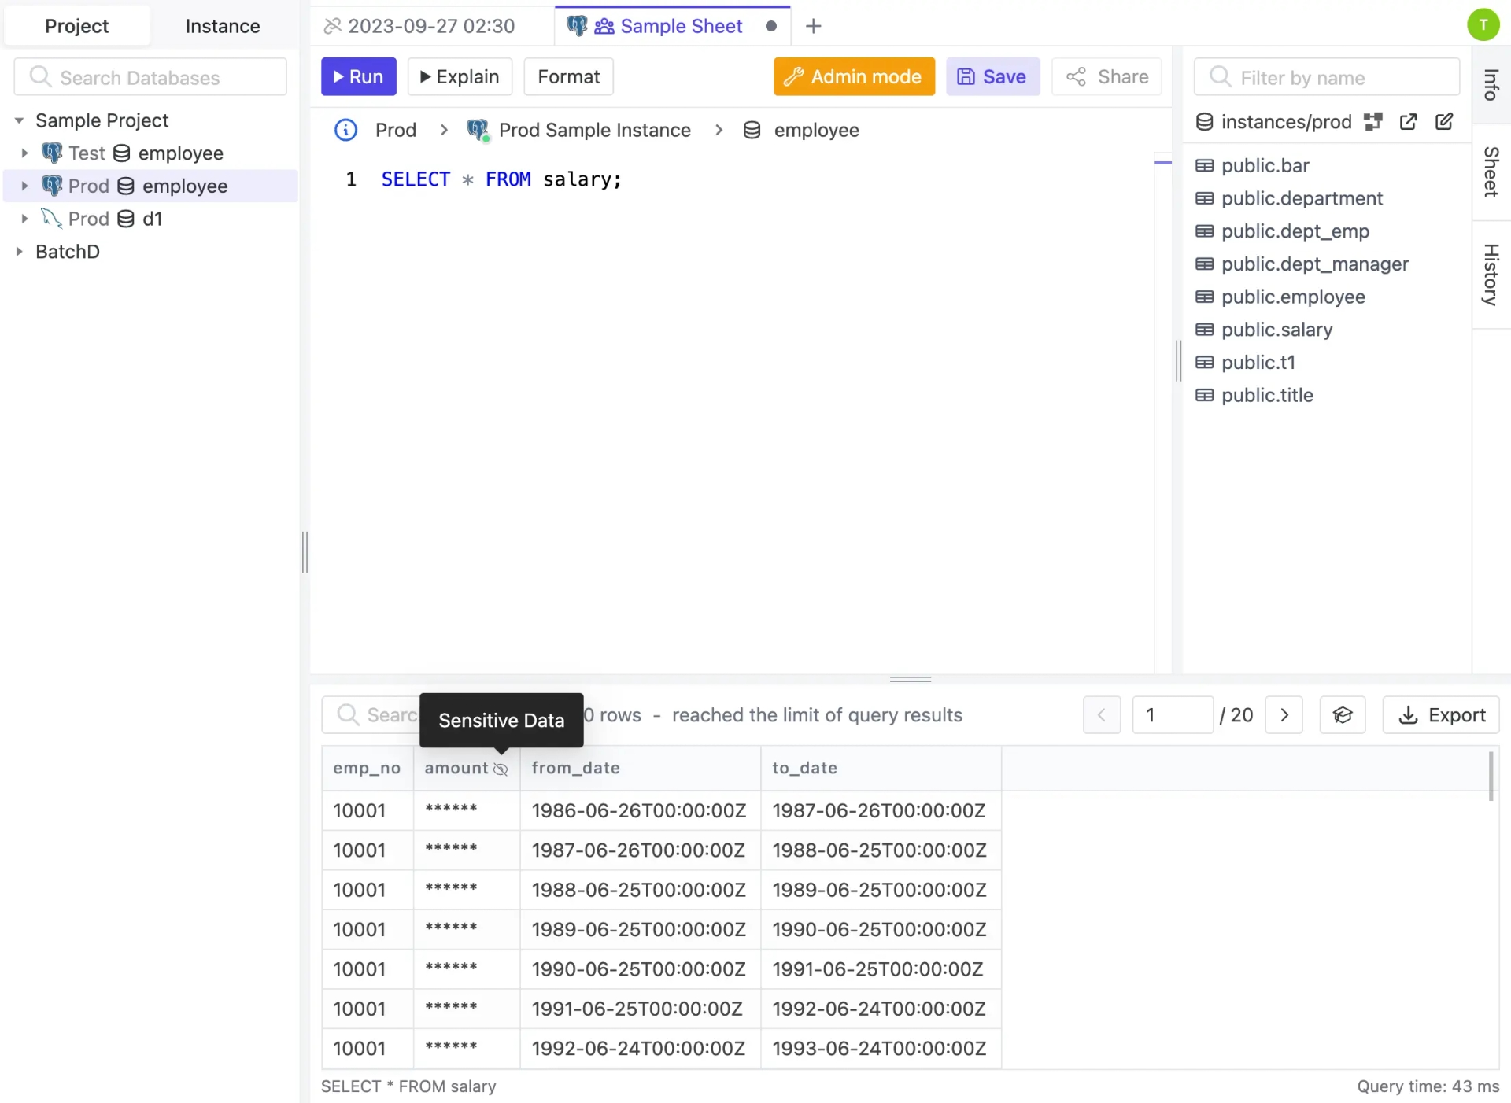Click the public.salary table in schema list

(1276, 330)
